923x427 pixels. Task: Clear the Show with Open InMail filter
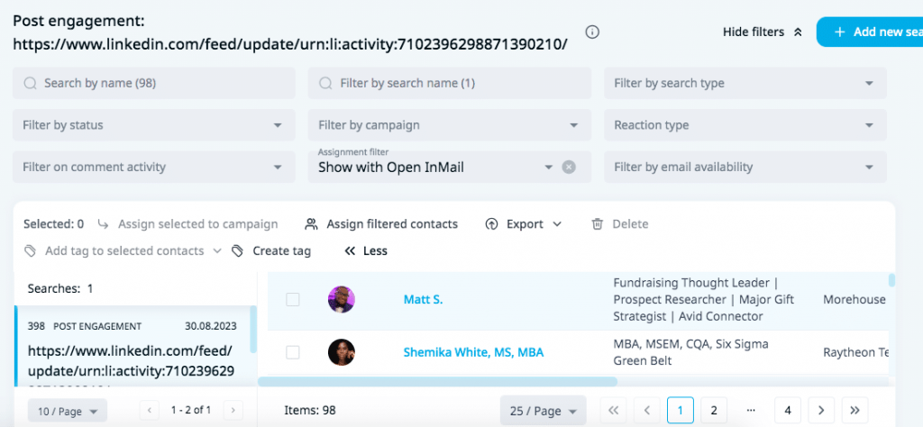coord(568,167)
